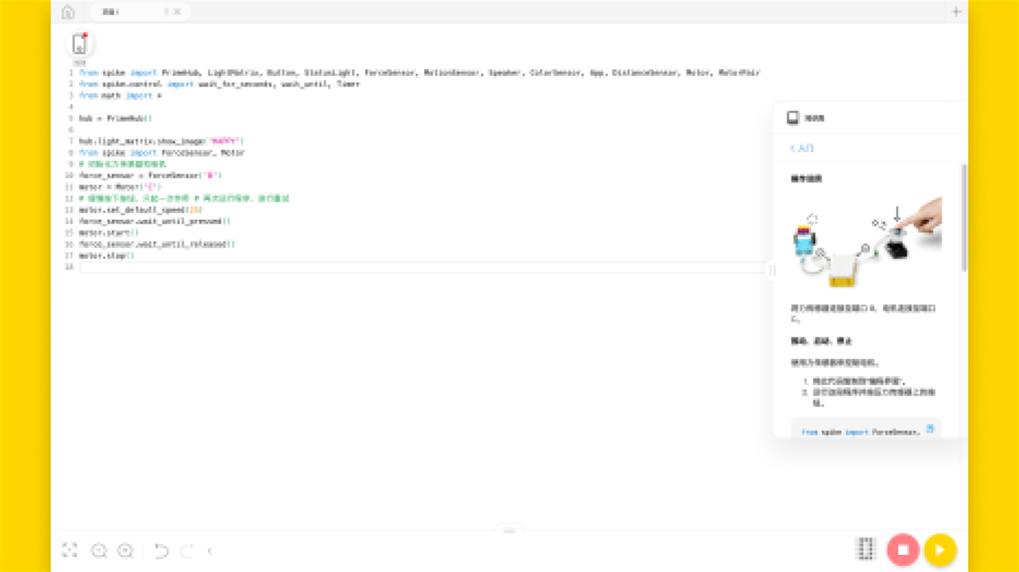The image size is (1019, 572).
Task: Click the home icon in the tab bar
Action: [x=68, y=12]
